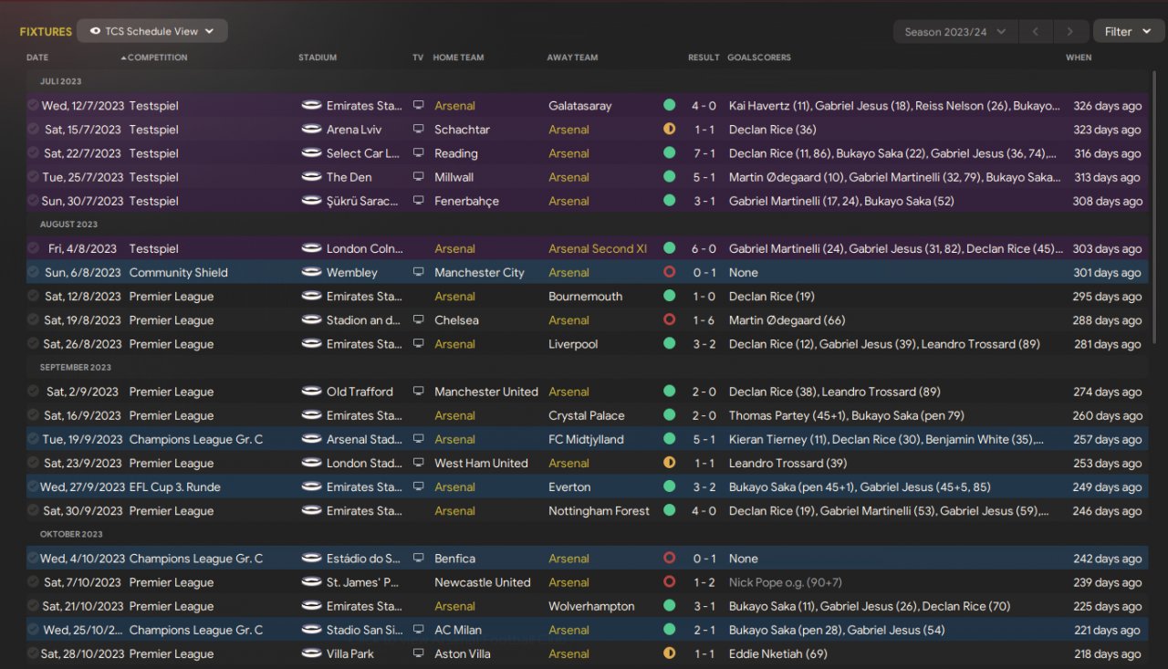Go to the next season with right arrow
This screenshot has width=1168, height=669.
(1069, 32)
